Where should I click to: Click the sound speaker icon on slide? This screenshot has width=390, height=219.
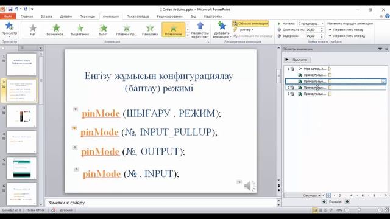pyautogui.click(x=249, y=186)
